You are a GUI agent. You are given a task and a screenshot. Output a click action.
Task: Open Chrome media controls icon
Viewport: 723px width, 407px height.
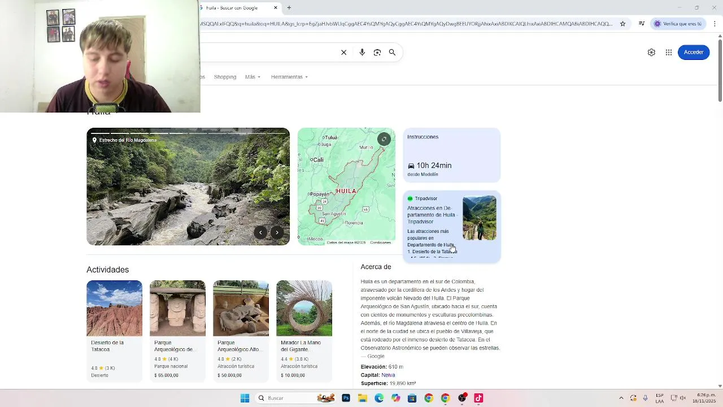(641, 24)
